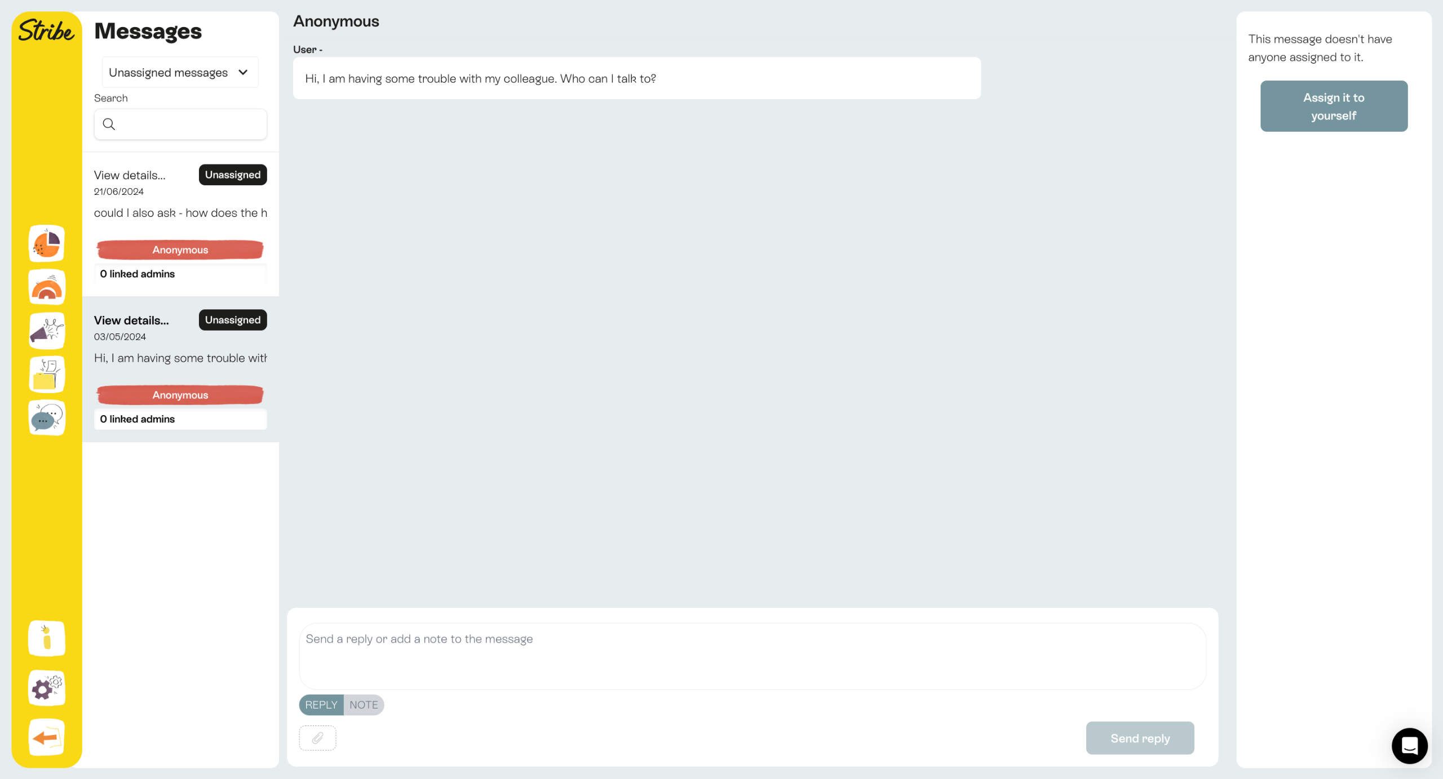Focus the message Search field
The image size is (1443, 779).
[180, 124]
